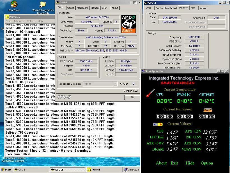
Task: Open the Help menu in Prime95
Action: [x=40, y=21]
